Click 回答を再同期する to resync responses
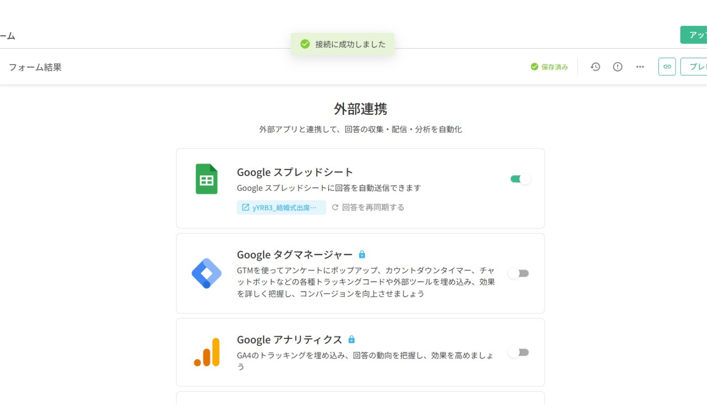 (368, 207)
